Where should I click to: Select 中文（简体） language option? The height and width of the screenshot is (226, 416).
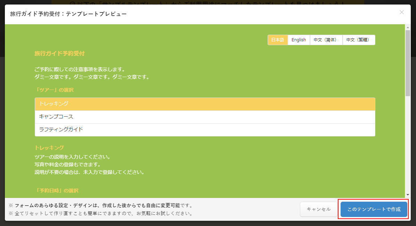[325, 40]
